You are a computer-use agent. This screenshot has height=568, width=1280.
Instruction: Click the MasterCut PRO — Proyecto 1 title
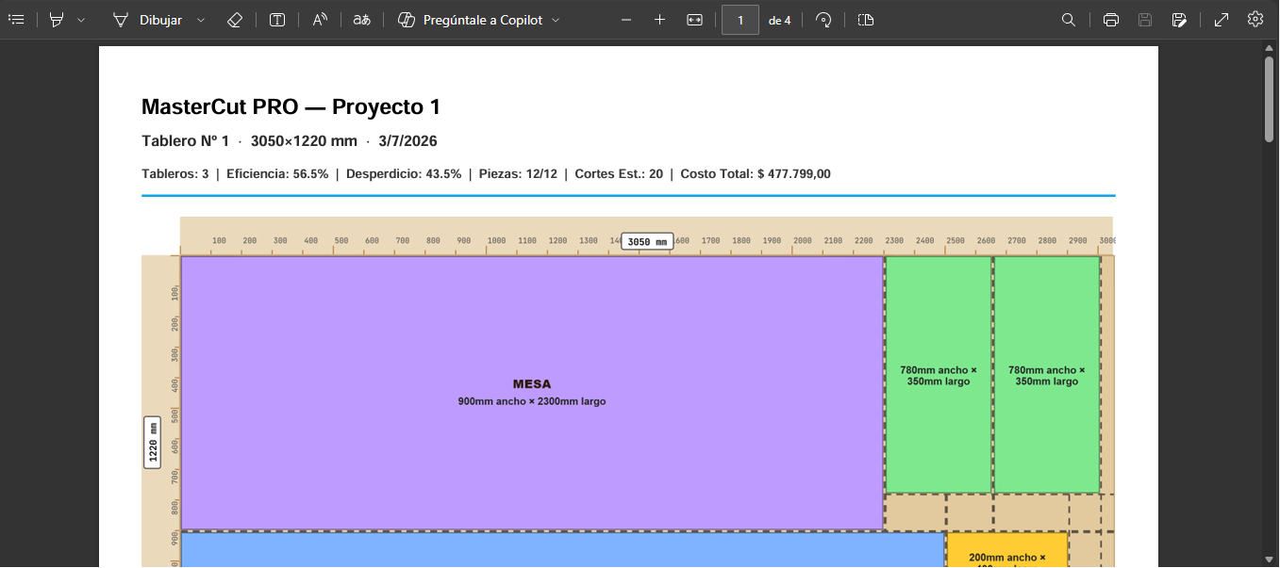click(x=291, y=107)
